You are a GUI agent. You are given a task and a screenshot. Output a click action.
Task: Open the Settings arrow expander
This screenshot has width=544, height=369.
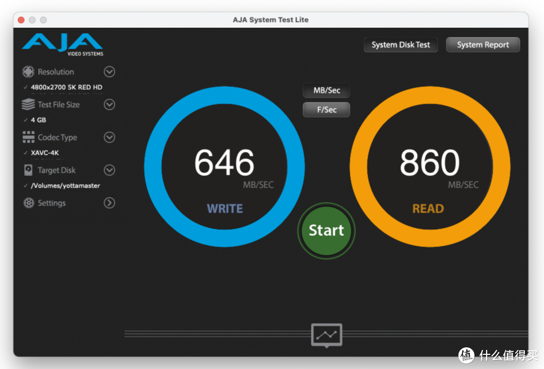tap(109, 203)
